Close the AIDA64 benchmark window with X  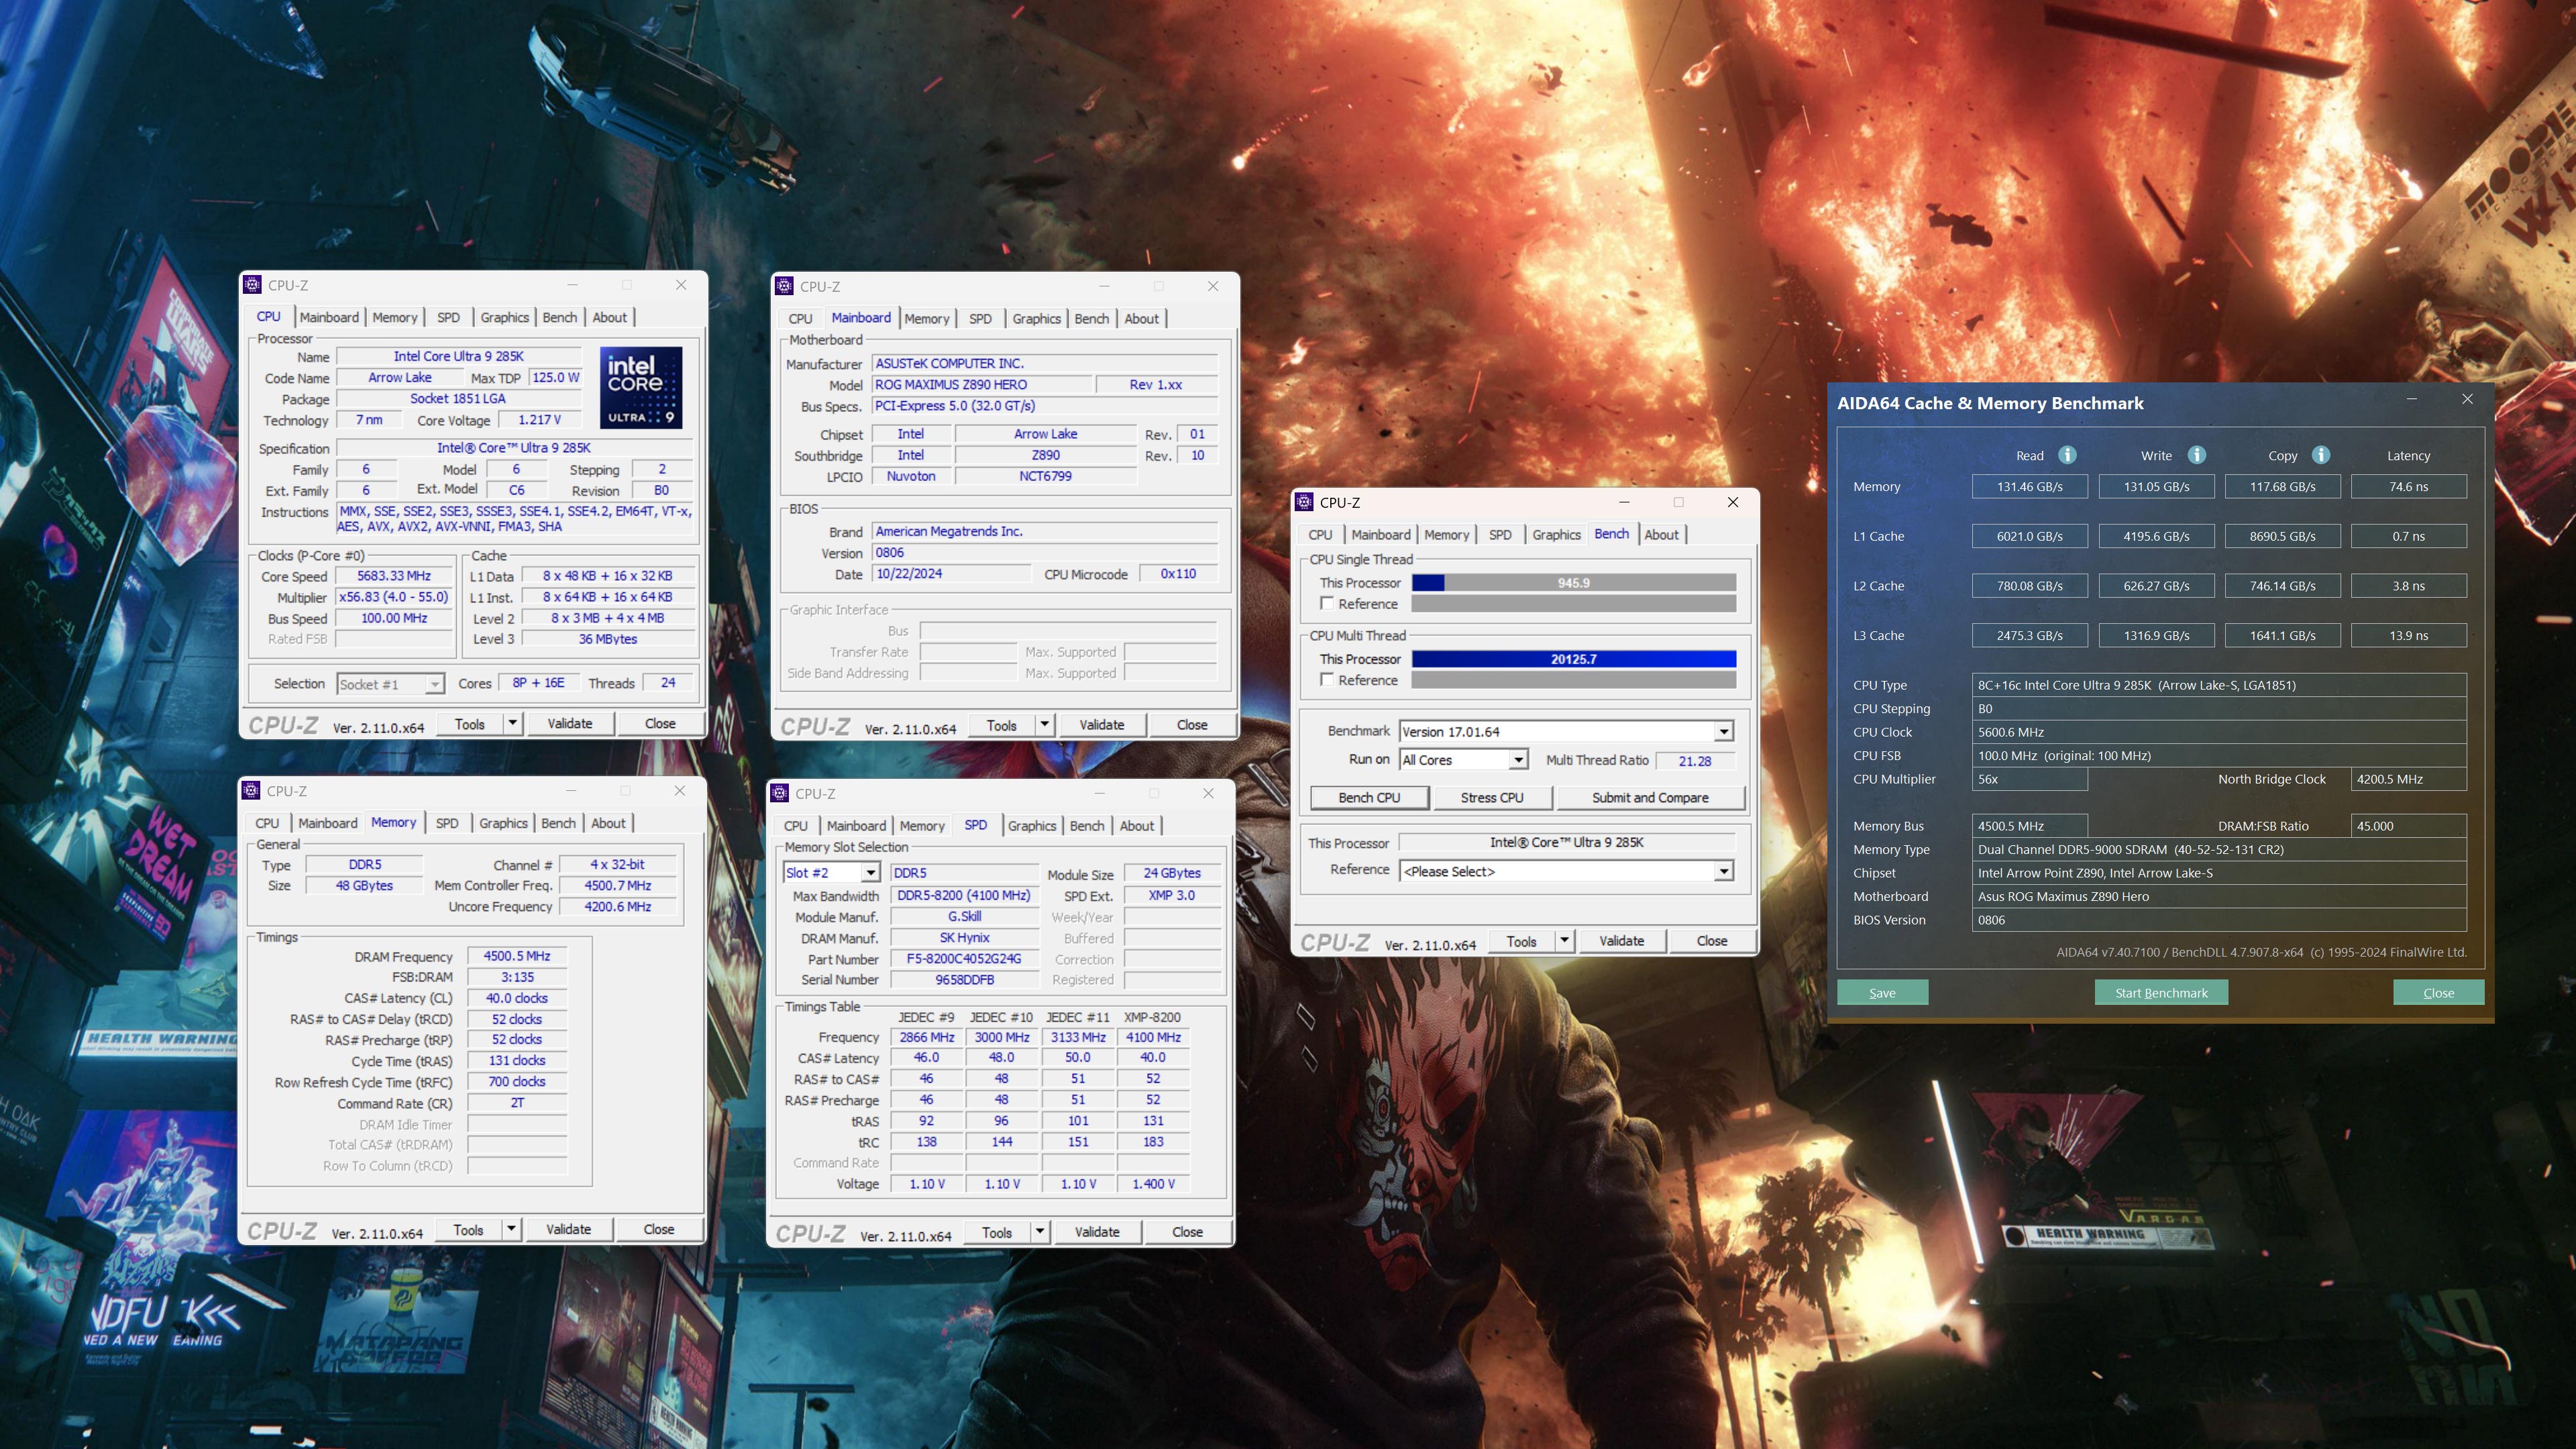tap(2467, 399)
